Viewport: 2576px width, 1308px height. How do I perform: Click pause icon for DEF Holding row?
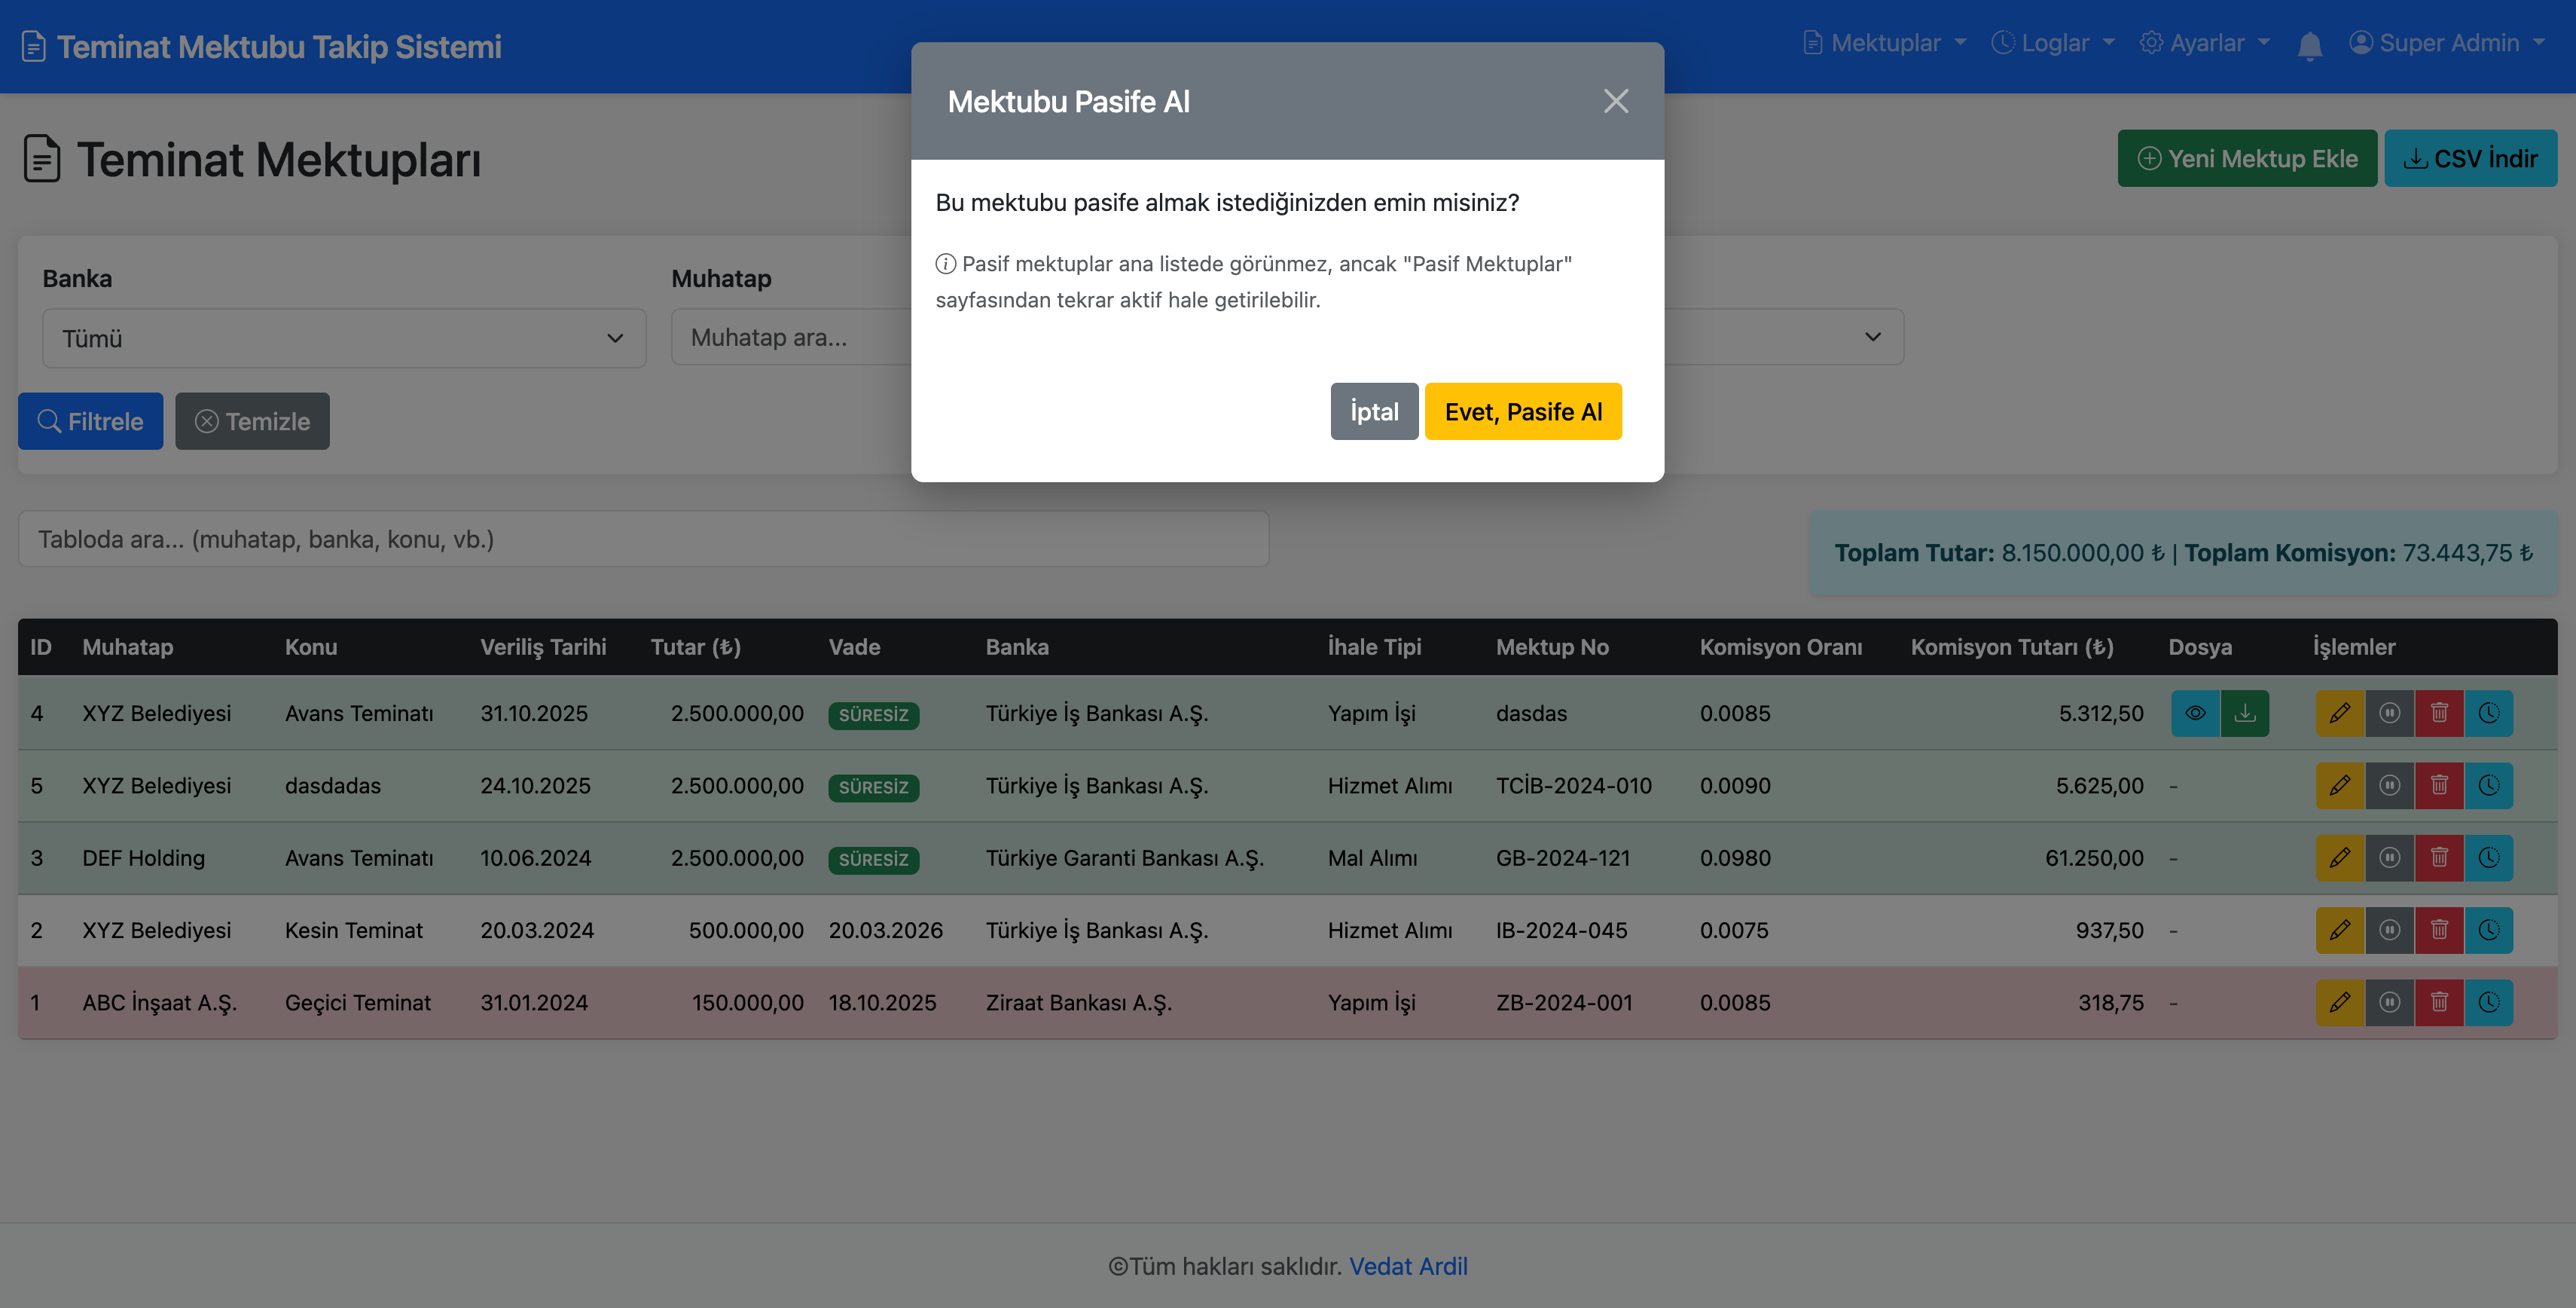[2389, 858]
